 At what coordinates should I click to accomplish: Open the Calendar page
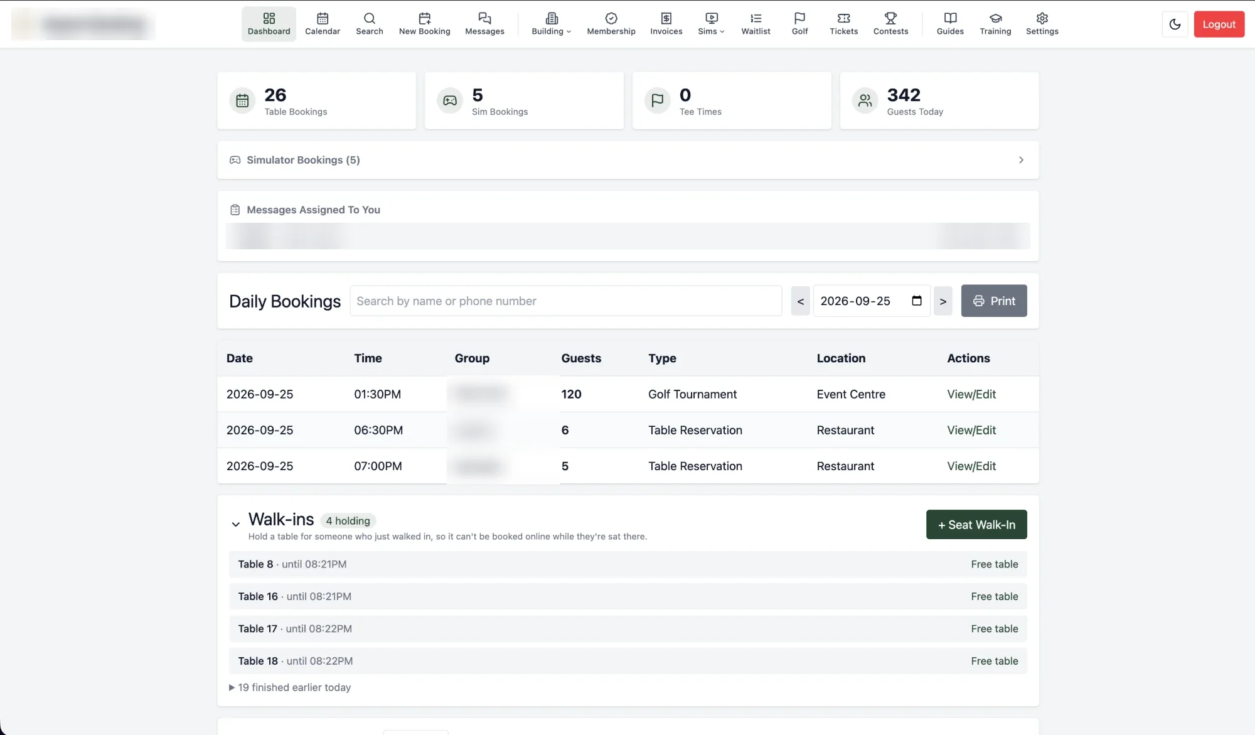(x=323, y=24)
